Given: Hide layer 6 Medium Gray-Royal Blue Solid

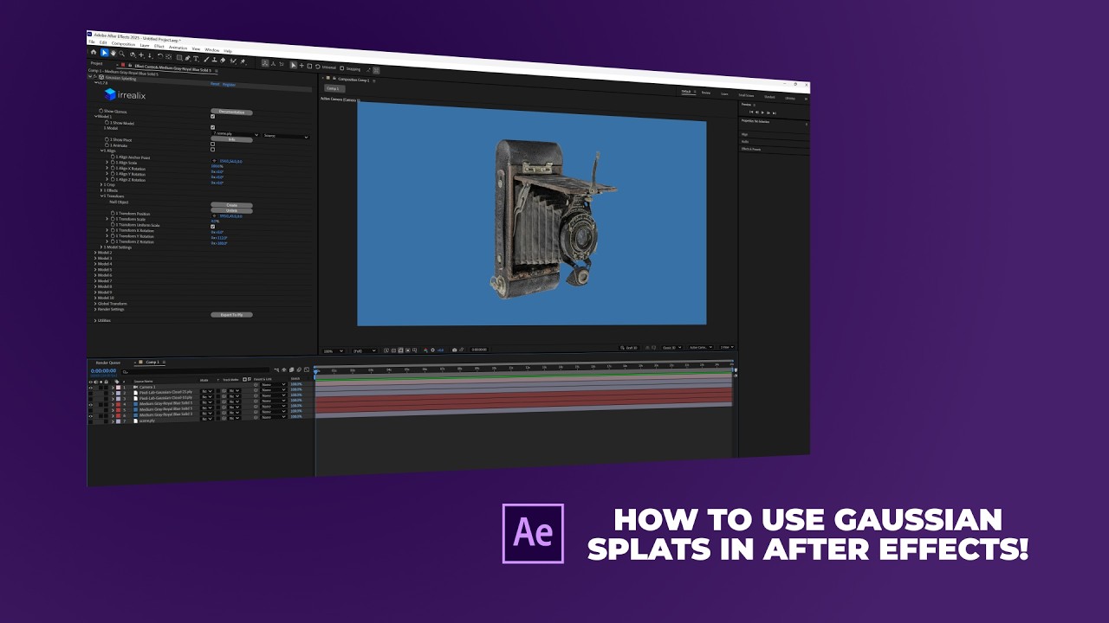Looking at the screenshot, I should tap(90, 414).
